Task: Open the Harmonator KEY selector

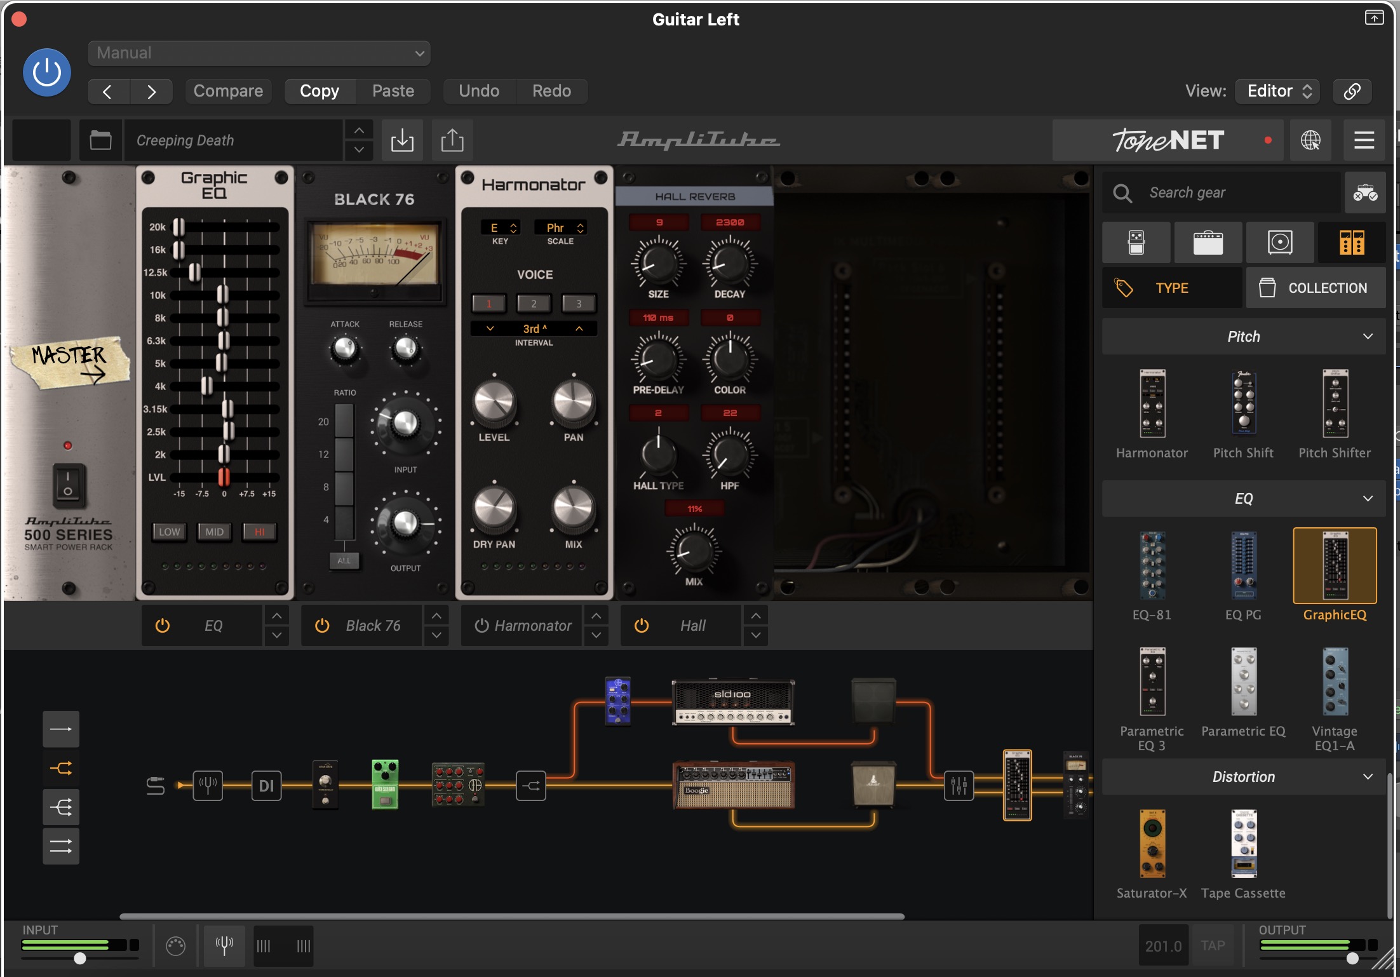Action: pyautogui.click(x=500, y=228)
